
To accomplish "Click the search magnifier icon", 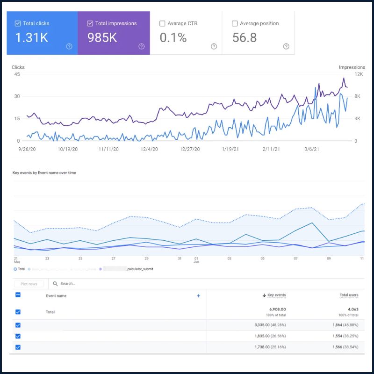I will (x=55, y=284).
